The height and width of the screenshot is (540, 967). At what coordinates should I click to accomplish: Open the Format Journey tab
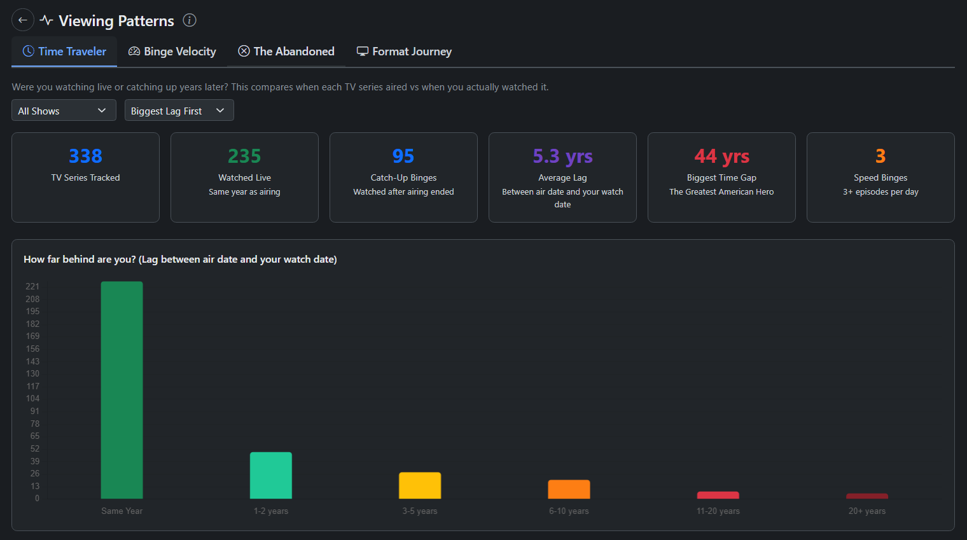pos(405,52)
